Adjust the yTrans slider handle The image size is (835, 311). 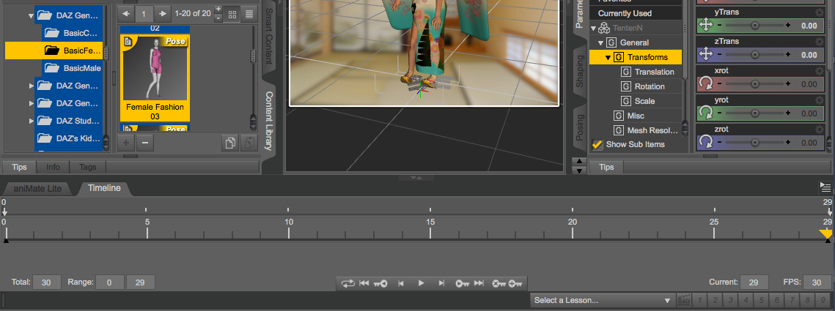[x=755, y=25]
